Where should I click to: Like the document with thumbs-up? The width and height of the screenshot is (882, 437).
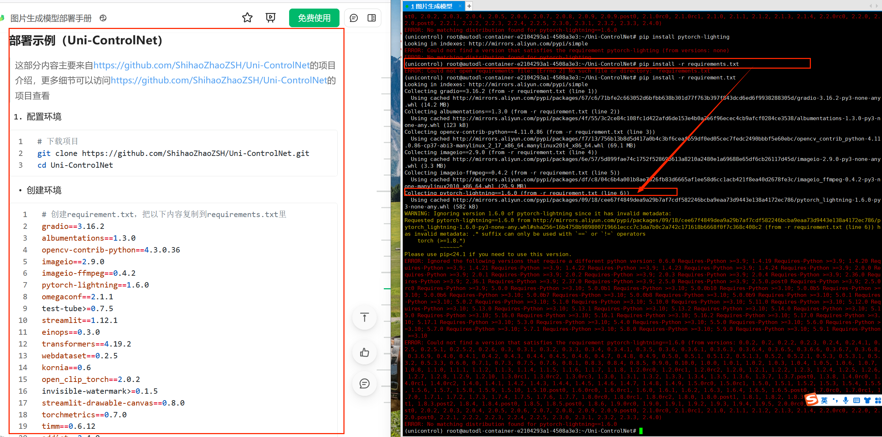click(x=365, y=353)
